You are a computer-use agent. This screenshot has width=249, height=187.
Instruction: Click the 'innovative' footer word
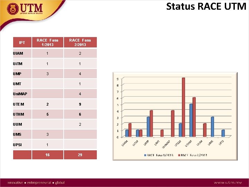click(x=15, y=182)
